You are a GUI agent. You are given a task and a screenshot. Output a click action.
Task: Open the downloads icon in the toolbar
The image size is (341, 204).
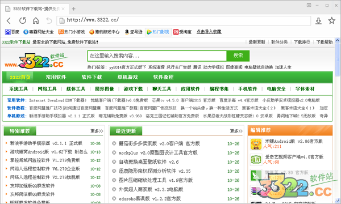318,21
